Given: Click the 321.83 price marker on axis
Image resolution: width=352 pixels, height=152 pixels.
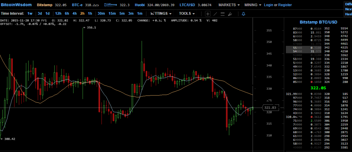Looking at the screenshot, I should [x=270, y=108].
